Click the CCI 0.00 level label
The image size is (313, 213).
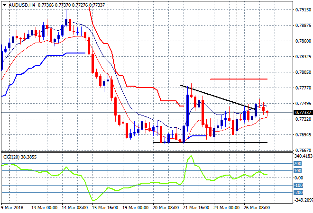coord(299,178)
